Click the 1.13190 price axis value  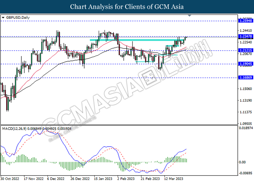pyautogui.click(x=246, y=100)
